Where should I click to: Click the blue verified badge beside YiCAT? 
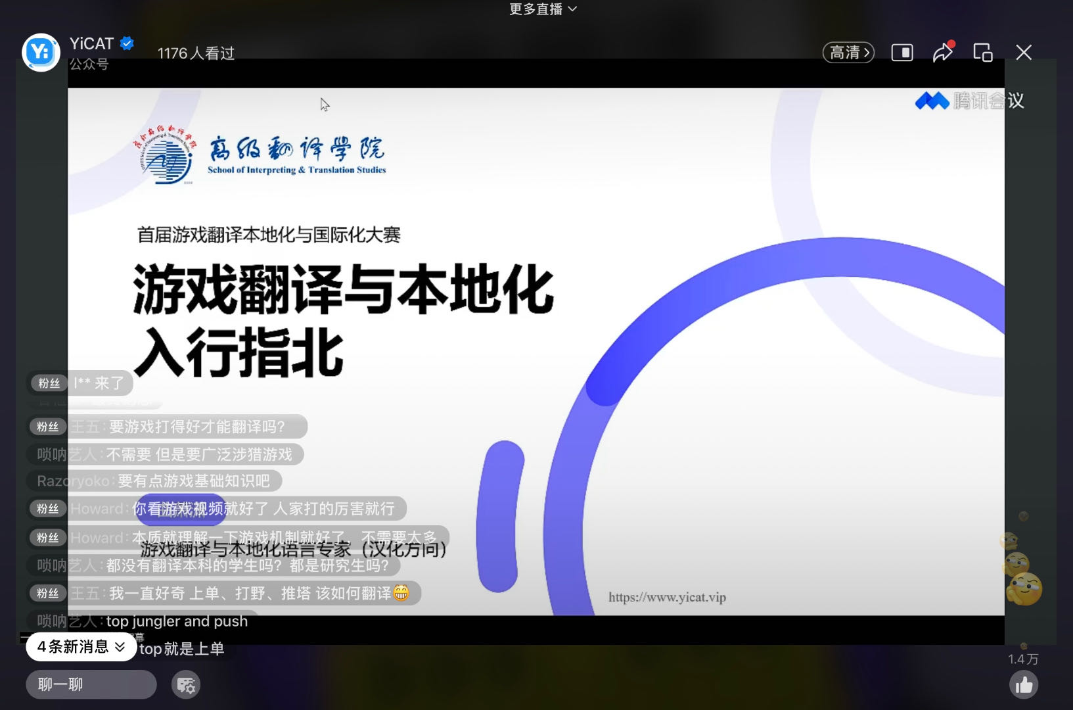(x=127, y=43)
